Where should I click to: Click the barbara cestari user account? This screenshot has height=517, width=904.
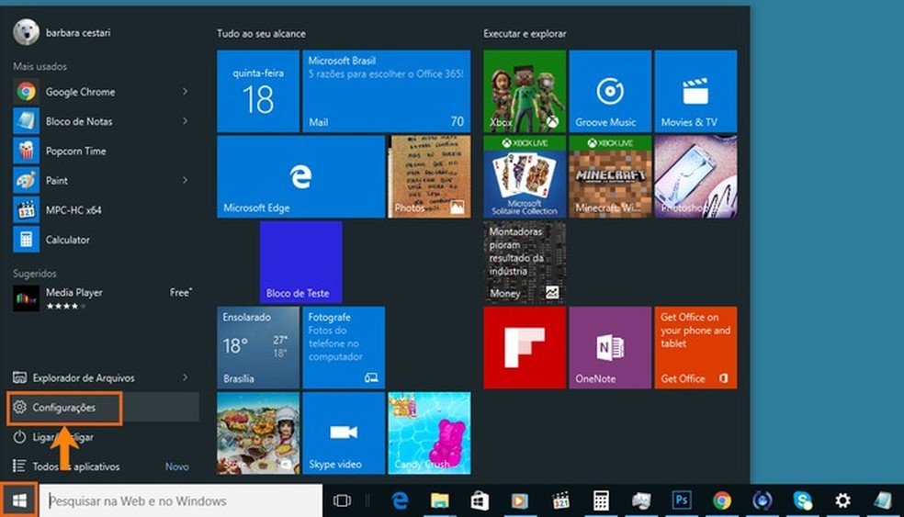(x=62, y=32)
